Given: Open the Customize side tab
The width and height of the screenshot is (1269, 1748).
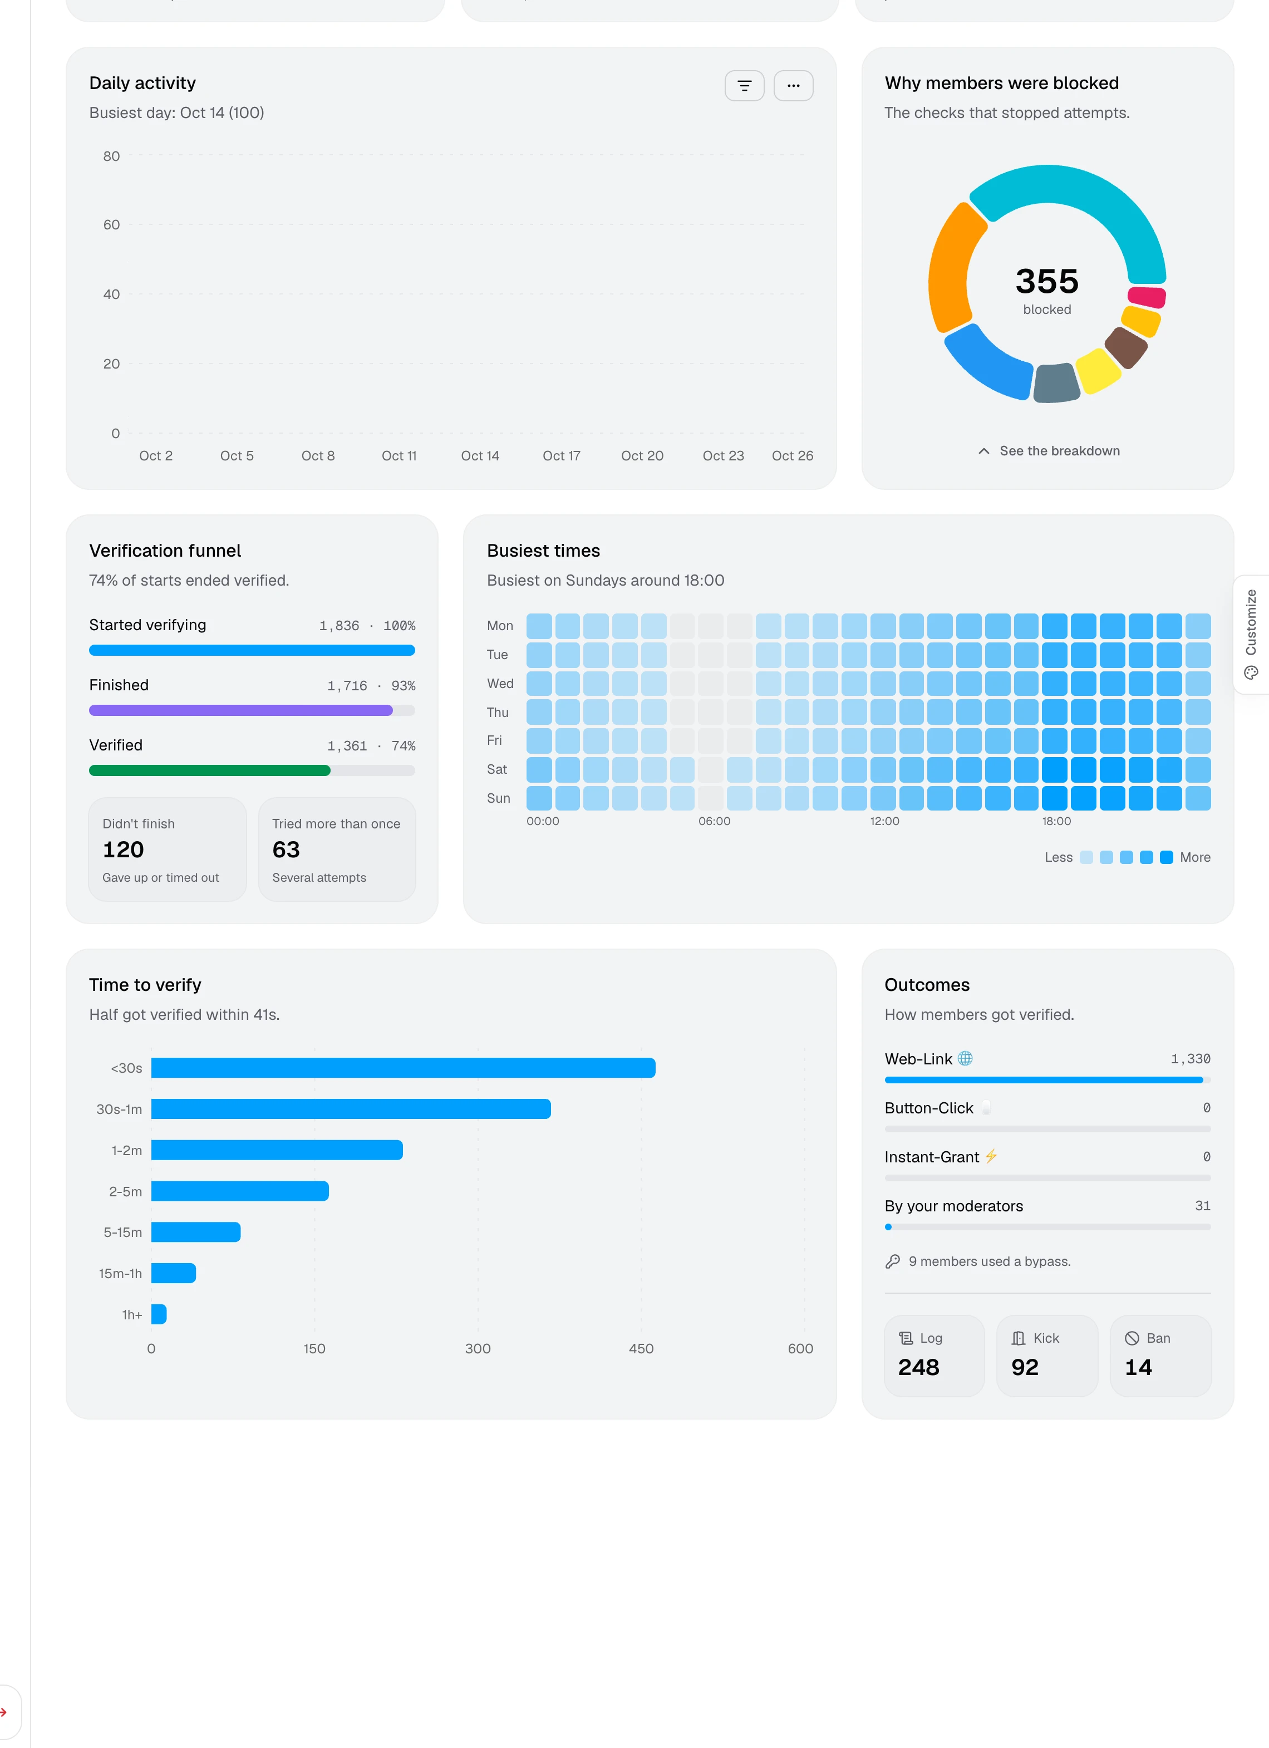Looking at the screenshot, I should (1251, 634).
